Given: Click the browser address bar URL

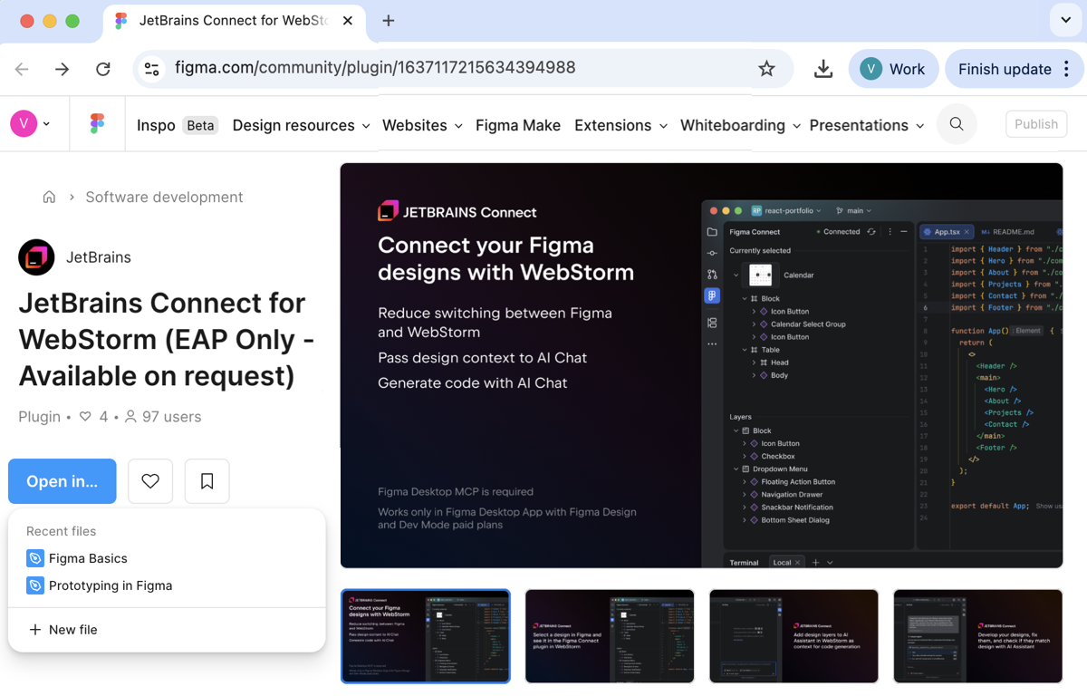Looking at the screenshot, I should coord(375,68).
